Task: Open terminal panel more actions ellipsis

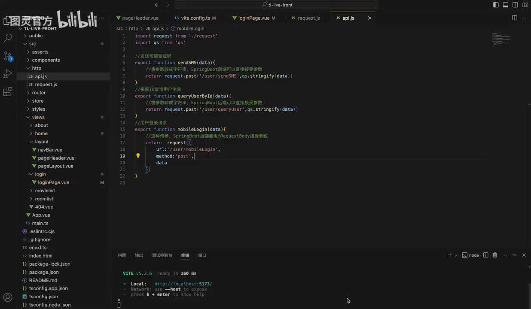Action: (505, 255)
